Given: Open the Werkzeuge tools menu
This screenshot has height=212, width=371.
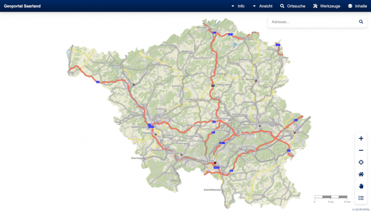Looking at the screenshot, I should 326,6.
